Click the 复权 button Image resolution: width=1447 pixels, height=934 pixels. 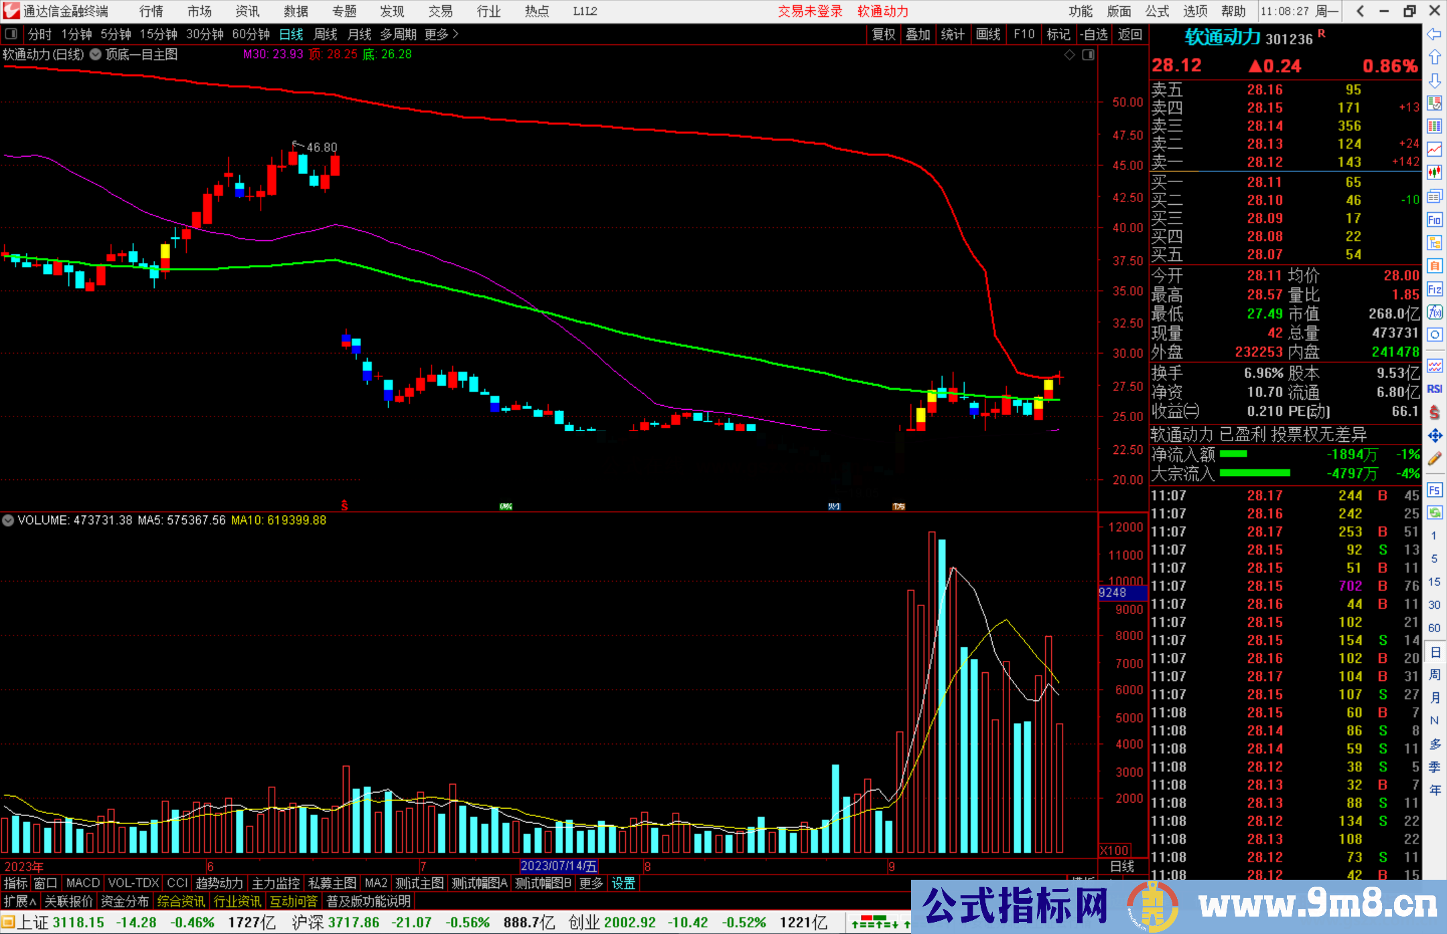[x=884, y=34]
